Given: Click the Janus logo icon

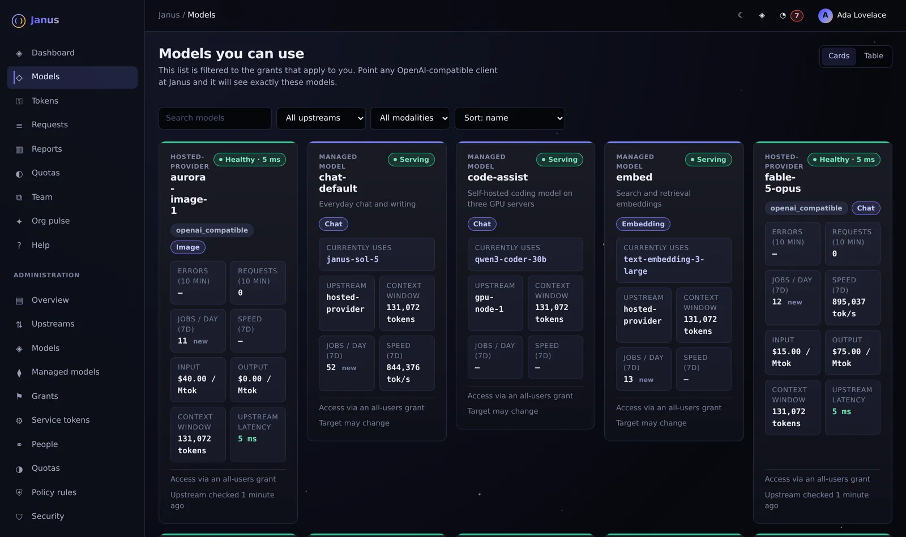Looking at the screenshot, I should (x=19, y=21).
